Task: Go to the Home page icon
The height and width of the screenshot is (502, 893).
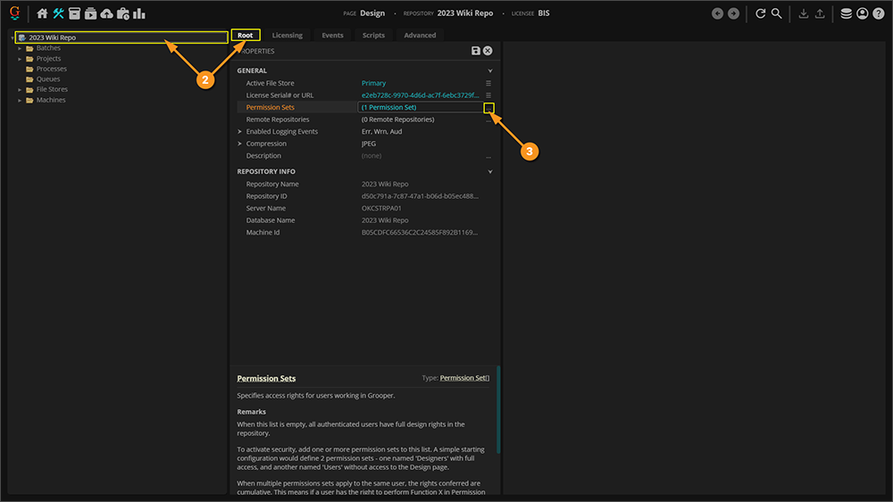Action: point(42,13)
